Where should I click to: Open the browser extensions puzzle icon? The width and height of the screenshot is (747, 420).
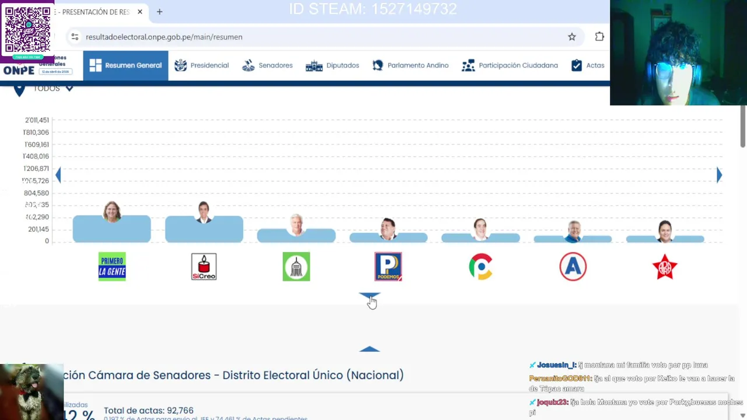[x=599, y=37]
